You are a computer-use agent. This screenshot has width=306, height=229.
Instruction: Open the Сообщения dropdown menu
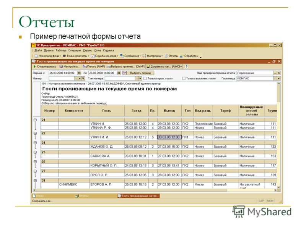coord(130,56)
